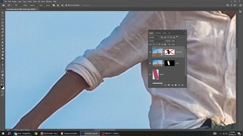This screenshot has height=136, width=243.
Task: Select the Magic Wand tool
Action: (x=3, y=23)
